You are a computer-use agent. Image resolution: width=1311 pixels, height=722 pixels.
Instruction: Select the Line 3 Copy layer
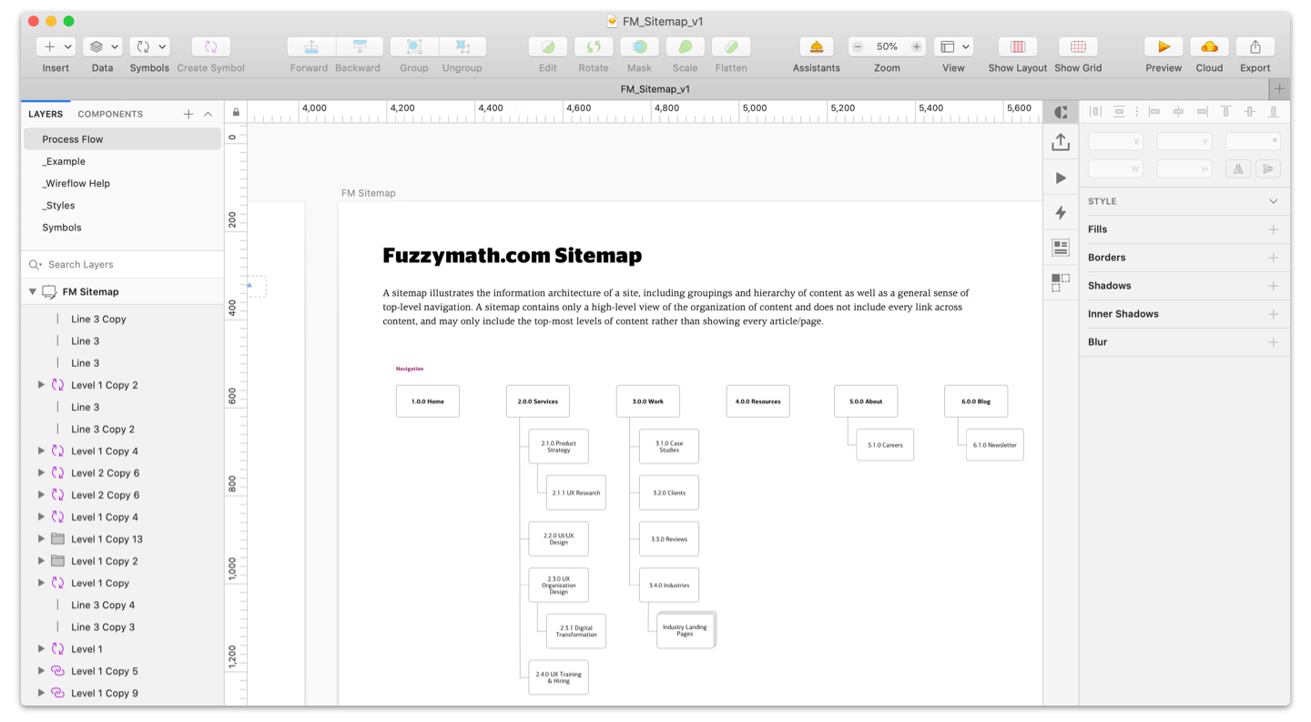122,319
